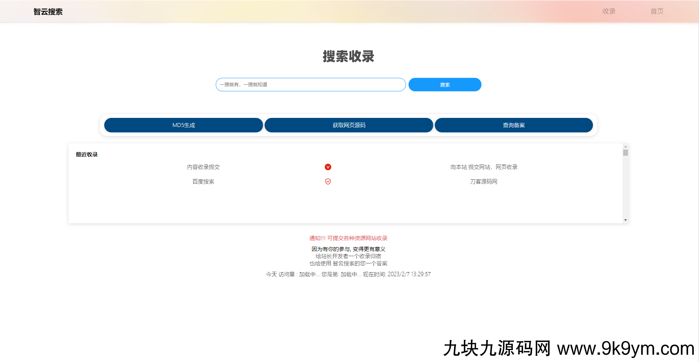
Task: Click the red V verified badge icon
Action: coord(328,167)
